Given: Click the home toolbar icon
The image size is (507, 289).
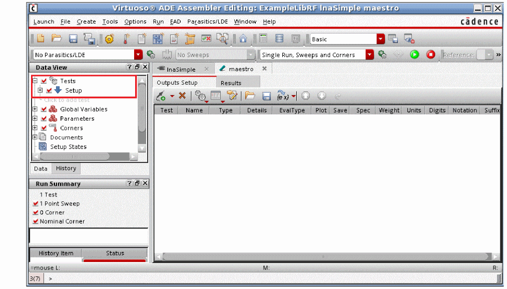Looking at the screenshot, I should tap(243, 39).
